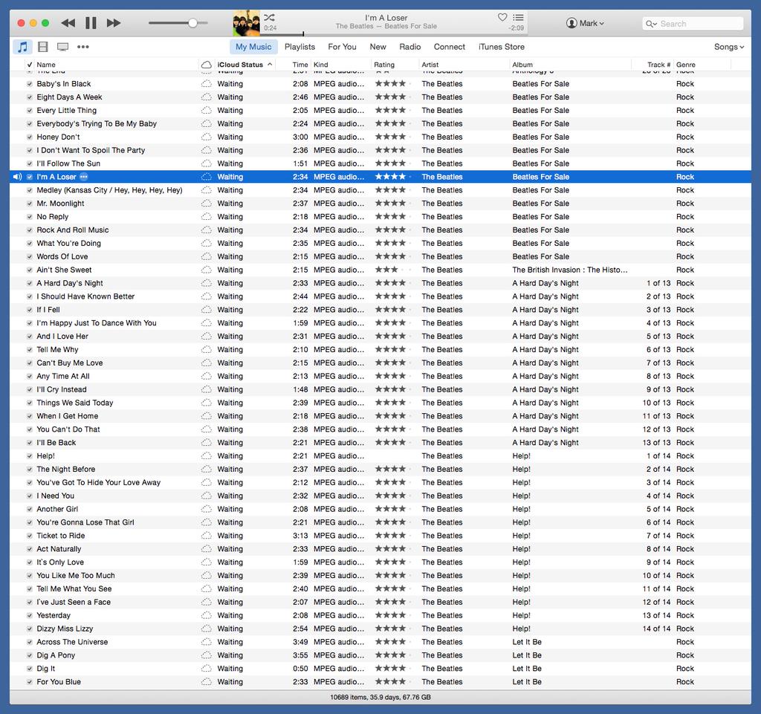Click the -2:09 remaining time label

pos(516,28)
